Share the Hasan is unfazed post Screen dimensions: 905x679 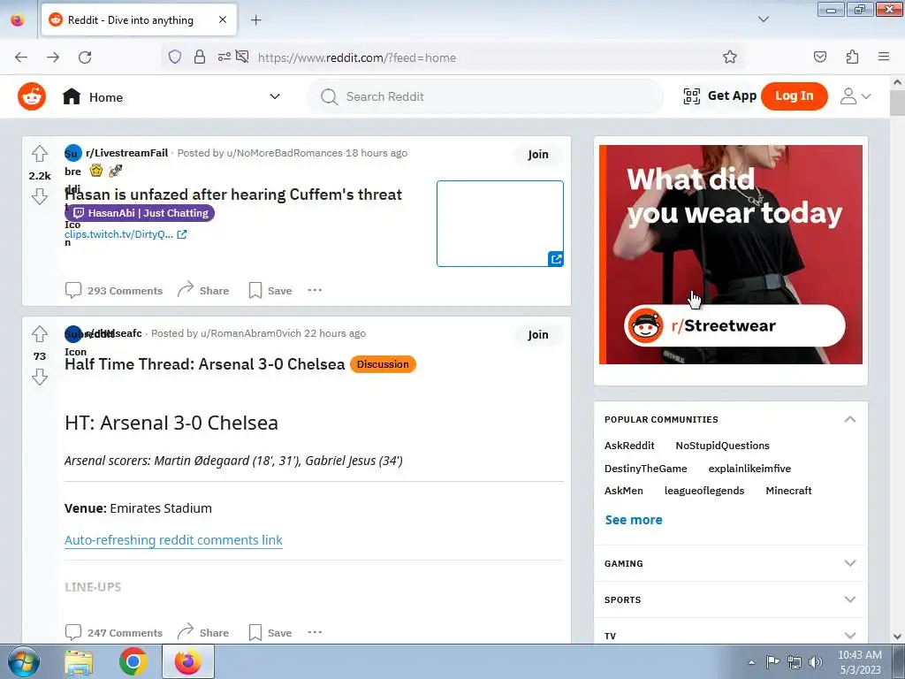coord(203,290)
